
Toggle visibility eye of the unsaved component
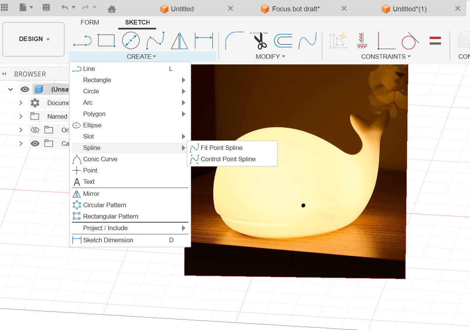(25, 89)
